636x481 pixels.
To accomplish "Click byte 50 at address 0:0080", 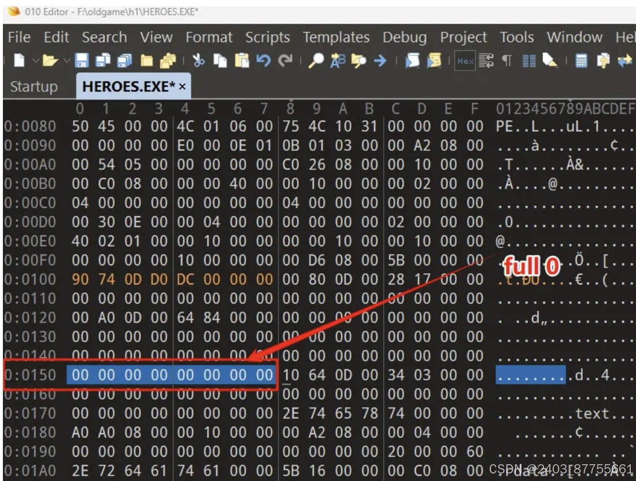I will click(x=80, y=127).
